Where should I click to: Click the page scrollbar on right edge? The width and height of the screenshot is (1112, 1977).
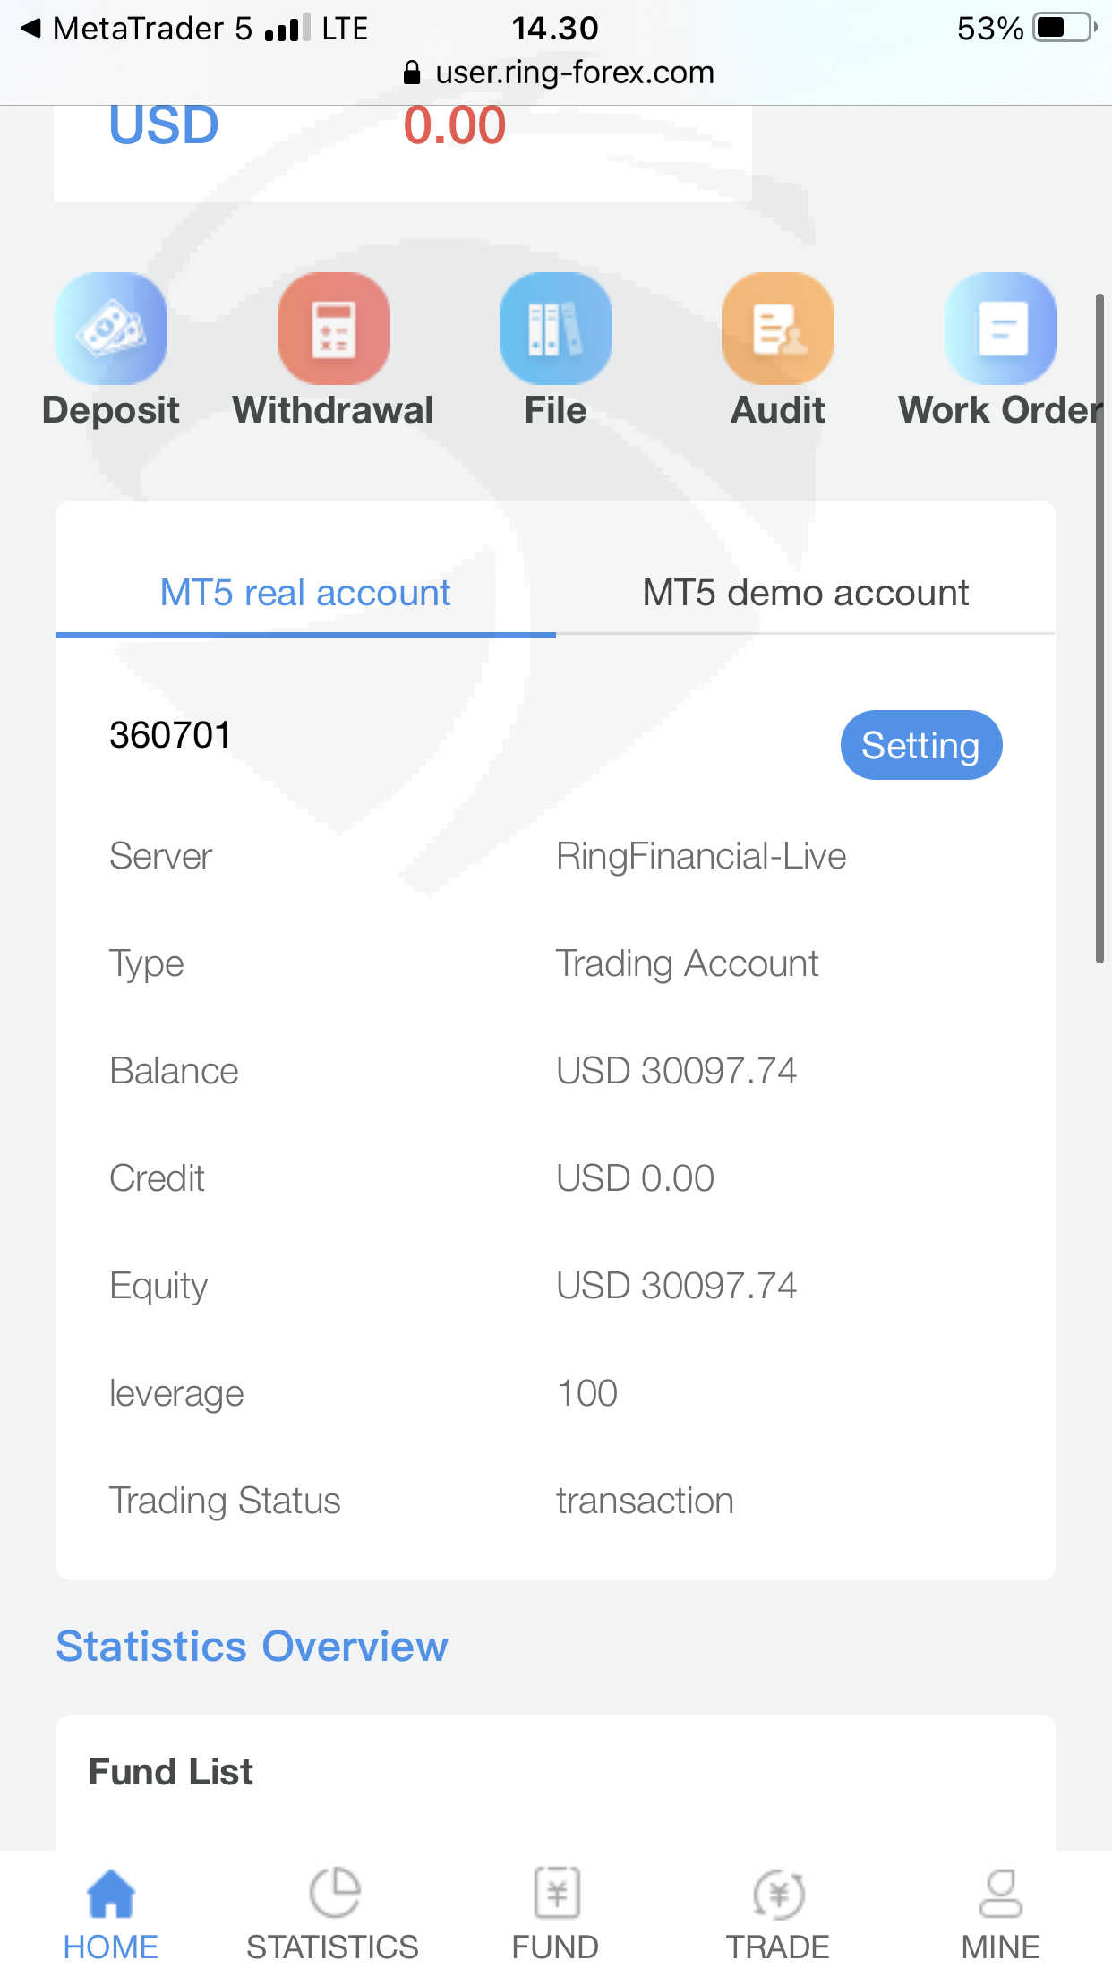(1099, 627)
